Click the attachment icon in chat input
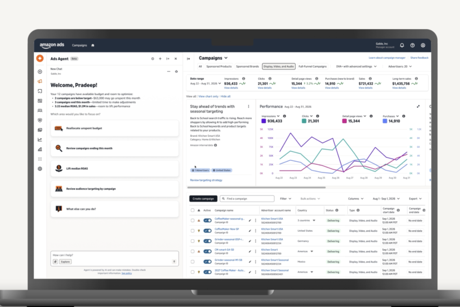The image size is (460, 307). 55,261
